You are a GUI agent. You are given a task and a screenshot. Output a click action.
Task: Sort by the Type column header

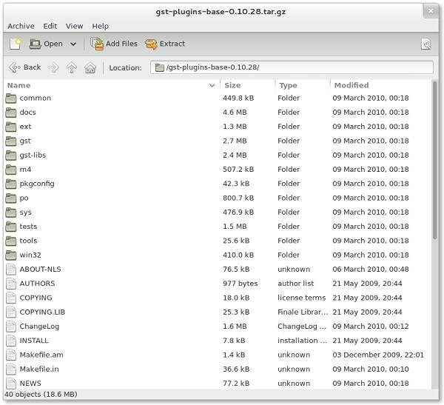pyautogui.click(x=303, y=85)
